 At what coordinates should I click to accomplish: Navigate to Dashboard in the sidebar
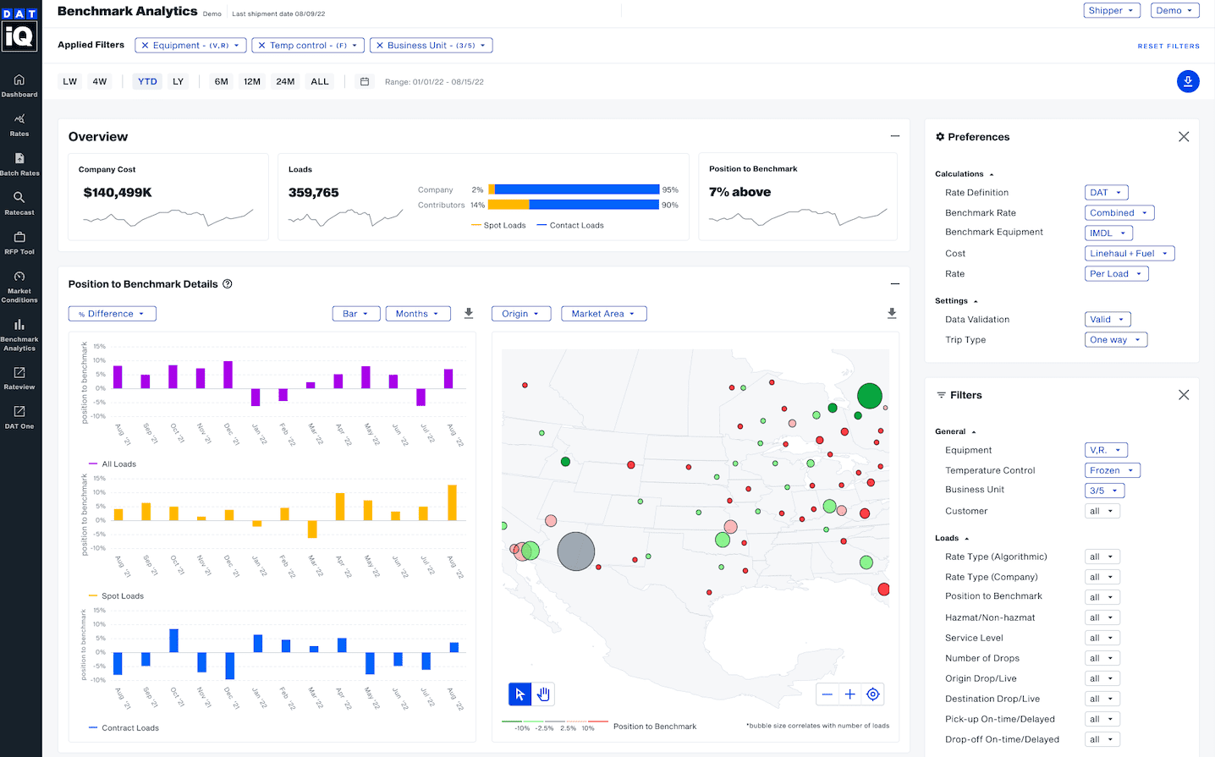(x=19, y=85)
